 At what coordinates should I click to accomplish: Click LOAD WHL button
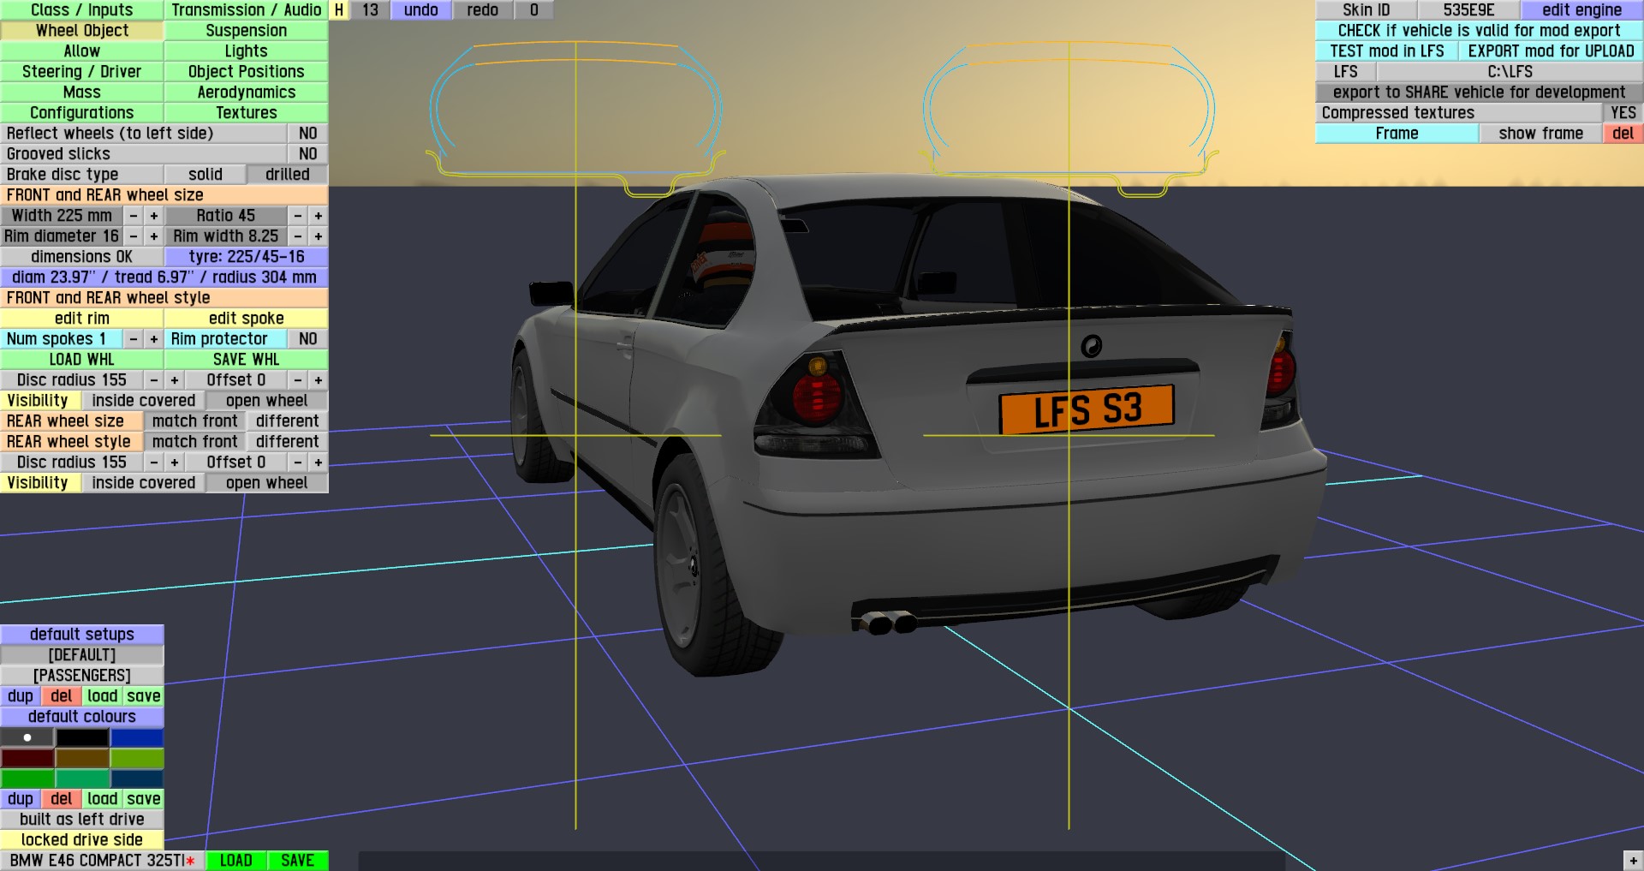click(x=81, y=360)
